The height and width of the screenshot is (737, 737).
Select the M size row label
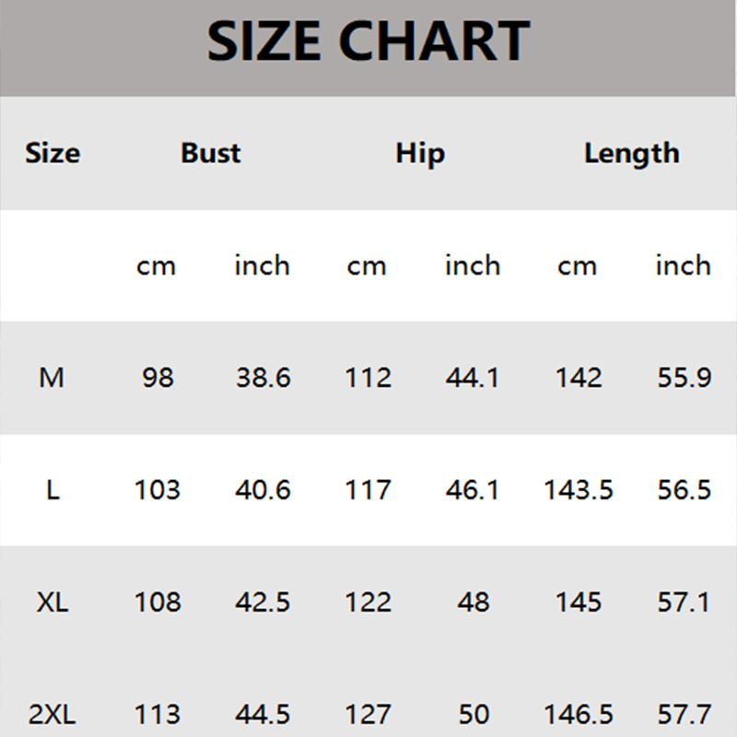53,377
